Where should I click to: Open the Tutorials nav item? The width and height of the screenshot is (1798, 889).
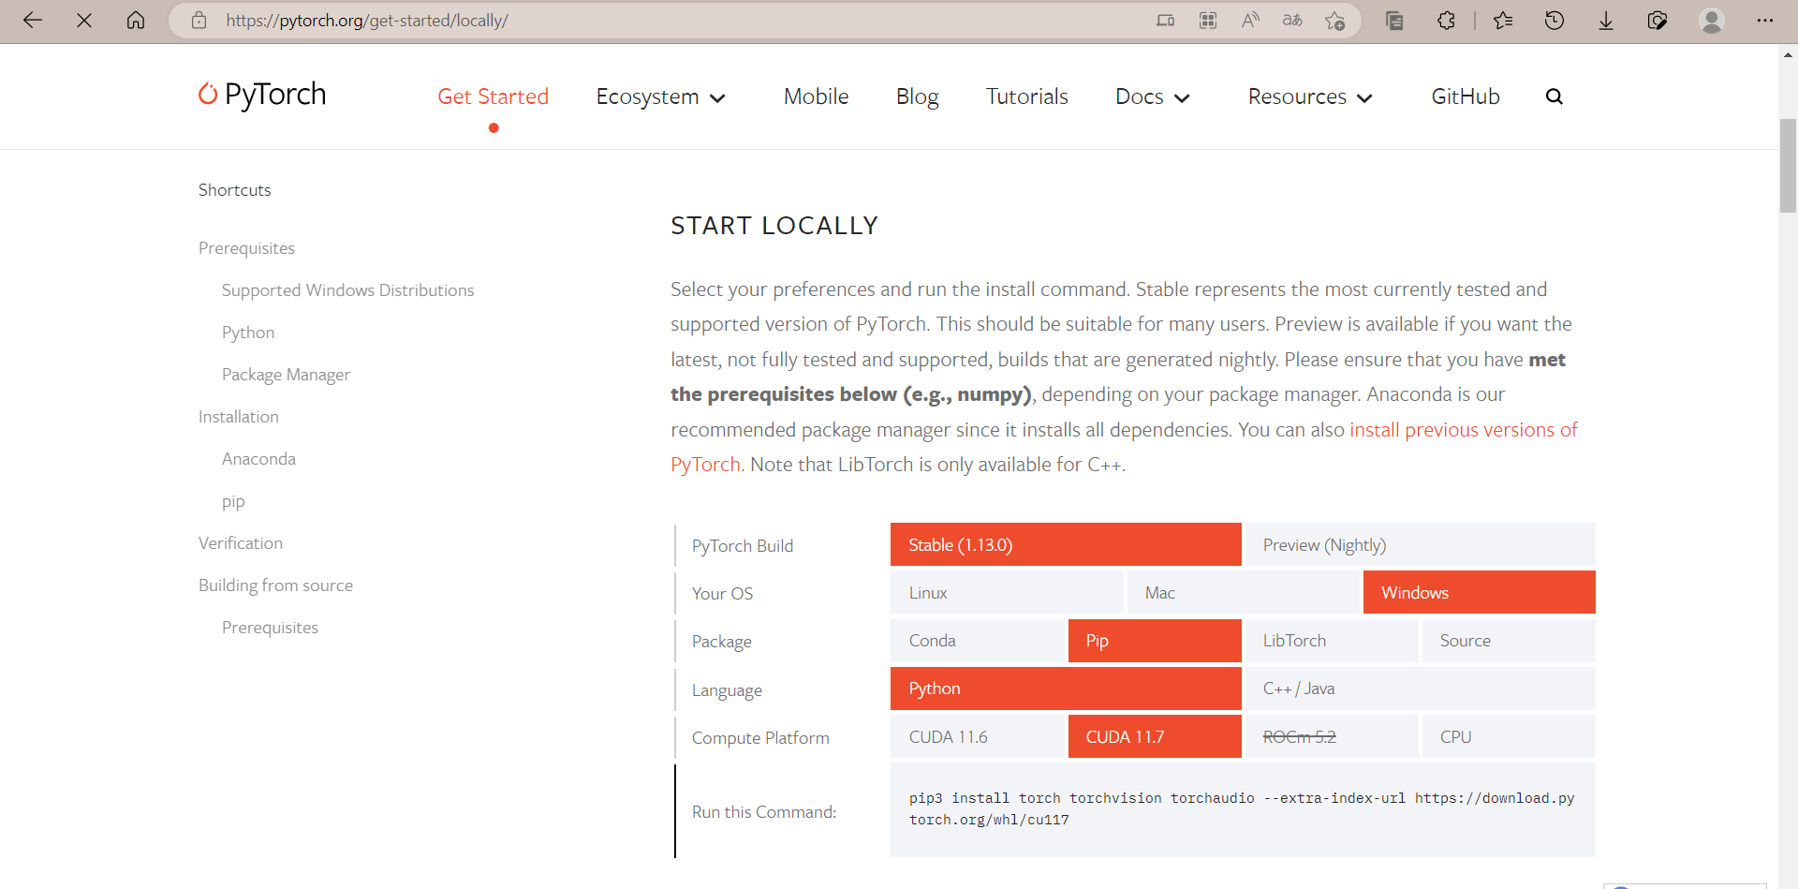(x=1027, y=96)
